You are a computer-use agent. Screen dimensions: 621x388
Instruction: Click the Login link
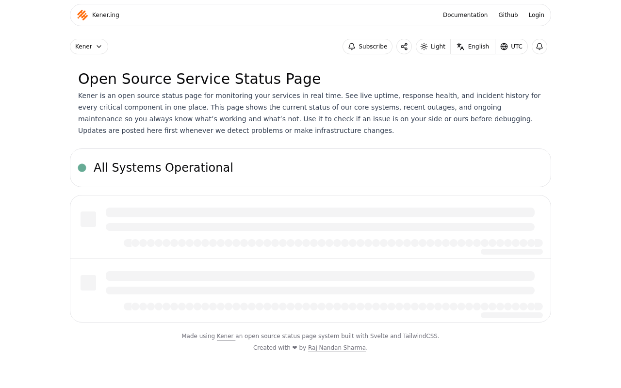click(536, 14)
